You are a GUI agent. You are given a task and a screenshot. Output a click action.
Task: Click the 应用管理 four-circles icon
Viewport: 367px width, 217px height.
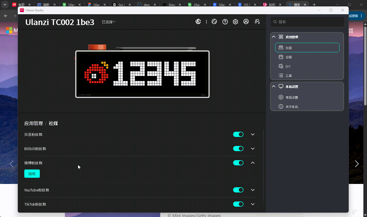tap(281, 37)
